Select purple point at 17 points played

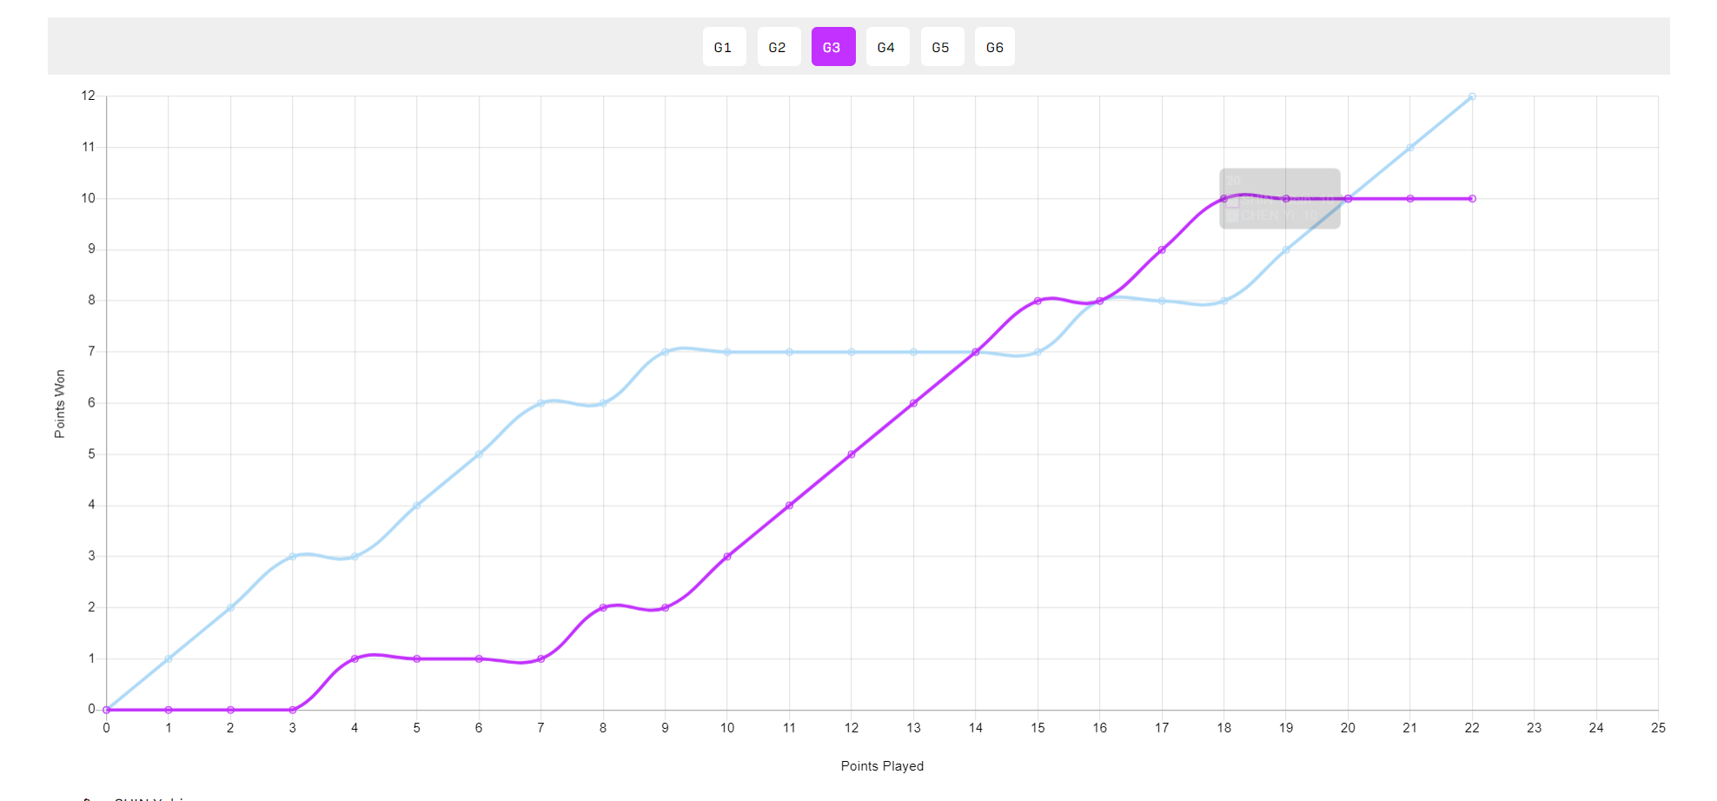point(1162,250)
